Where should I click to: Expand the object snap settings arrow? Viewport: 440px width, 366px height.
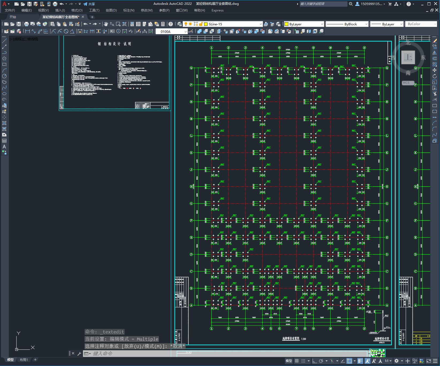(x=355, y=361)
